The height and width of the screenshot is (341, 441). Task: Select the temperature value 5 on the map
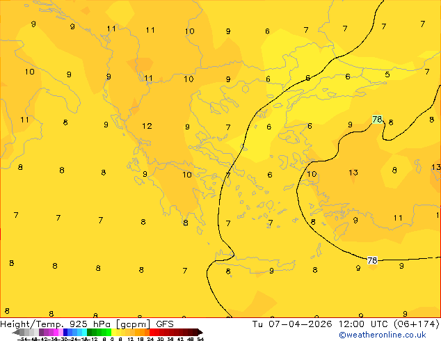[387, 74]
